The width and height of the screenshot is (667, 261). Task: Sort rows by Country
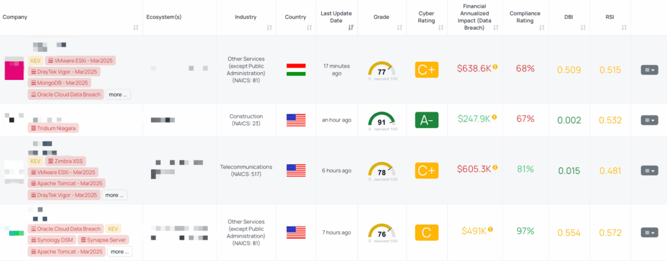[x=309, y=27]
